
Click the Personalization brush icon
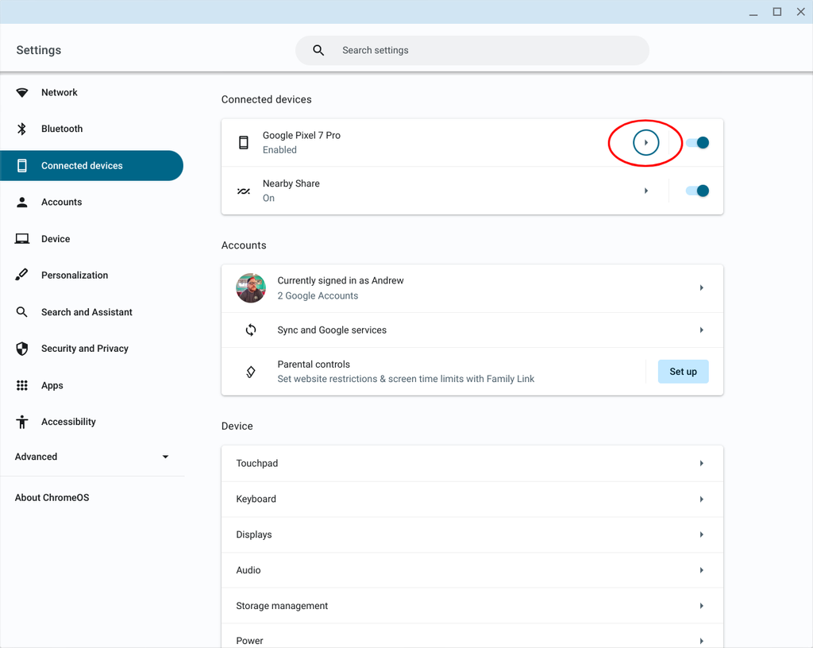(x=22, y=276)
